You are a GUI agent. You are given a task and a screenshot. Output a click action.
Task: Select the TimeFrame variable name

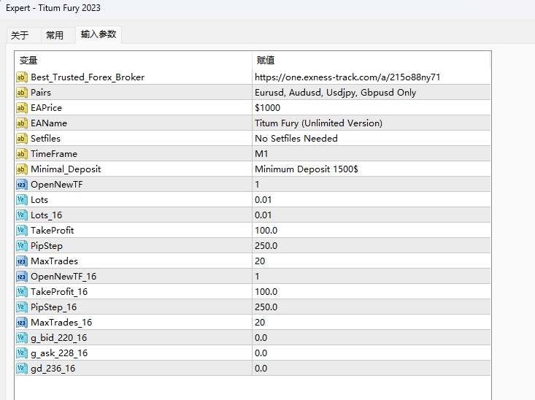pos(54,154)
